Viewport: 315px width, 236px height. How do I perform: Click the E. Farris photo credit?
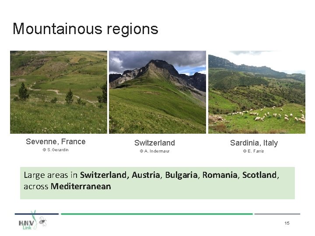click(x=253, y=151)
